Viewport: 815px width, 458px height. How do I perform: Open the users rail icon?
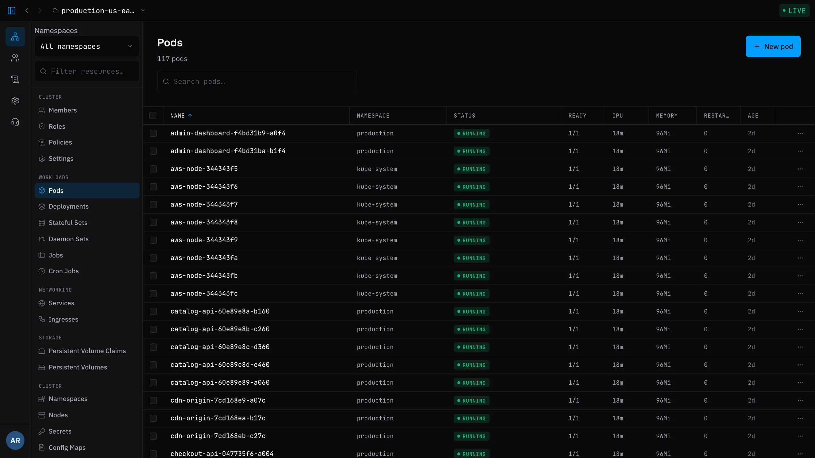(15, 58)
